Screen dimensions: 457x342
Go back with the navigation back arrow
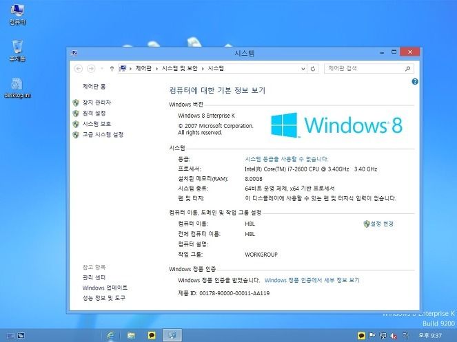tap(78, 69)
